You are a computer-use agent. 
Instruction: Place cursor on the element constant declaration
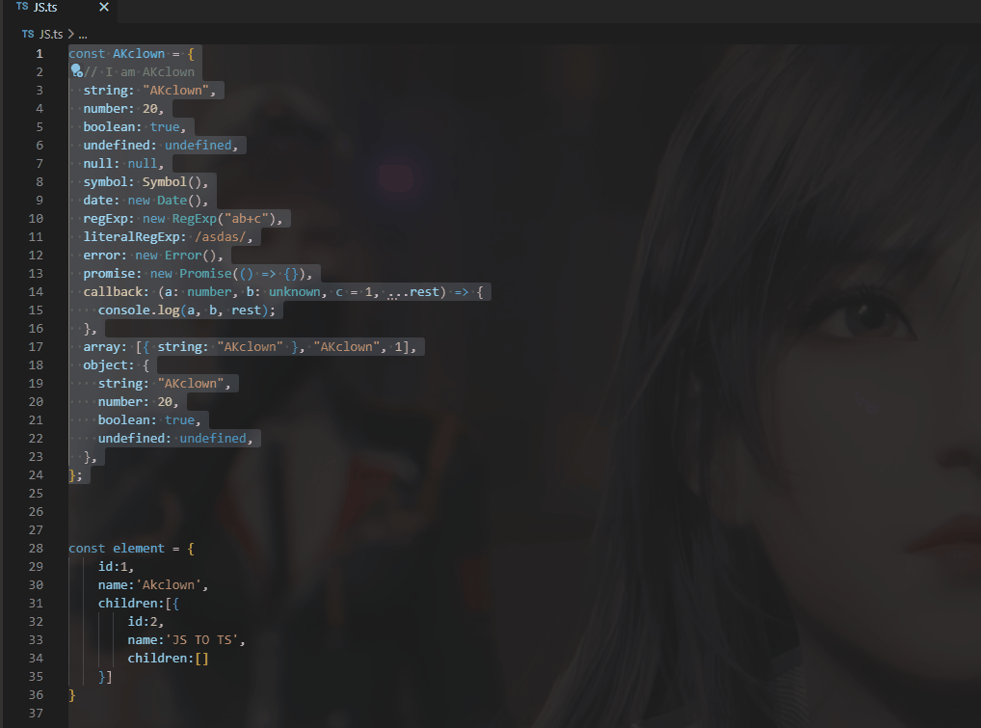(x=140, y=548)
